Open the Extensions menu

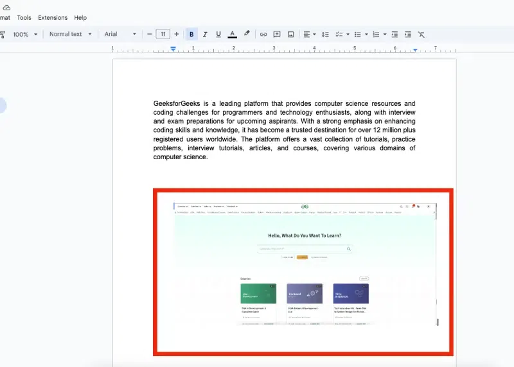tap(53, 18)
